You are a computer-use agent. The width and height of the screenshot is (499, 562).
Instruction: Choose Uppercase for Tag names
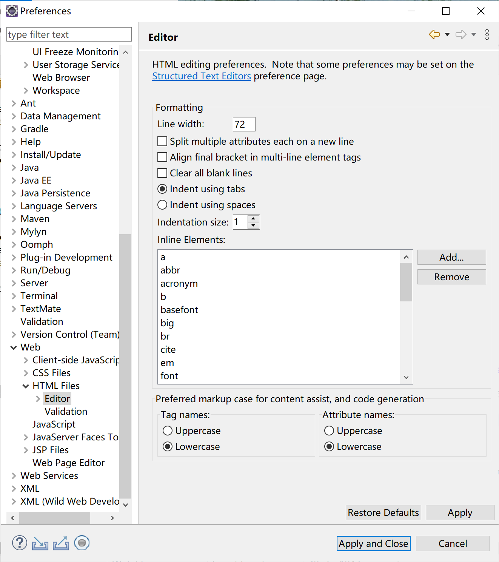tap(168, 431)
